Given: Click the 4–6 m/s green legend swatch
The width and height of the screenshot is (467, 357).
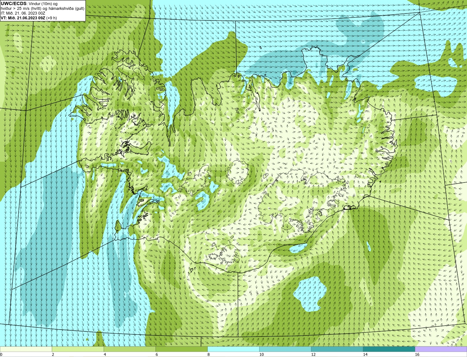Looking at the screenshot, I should click(130, 349).
